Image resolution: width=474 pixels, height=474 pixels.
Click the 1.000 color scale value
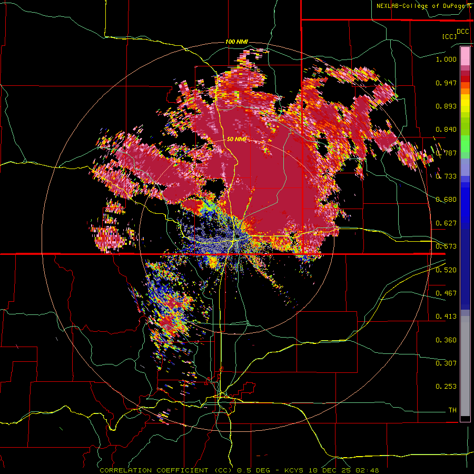click(446, 59)
